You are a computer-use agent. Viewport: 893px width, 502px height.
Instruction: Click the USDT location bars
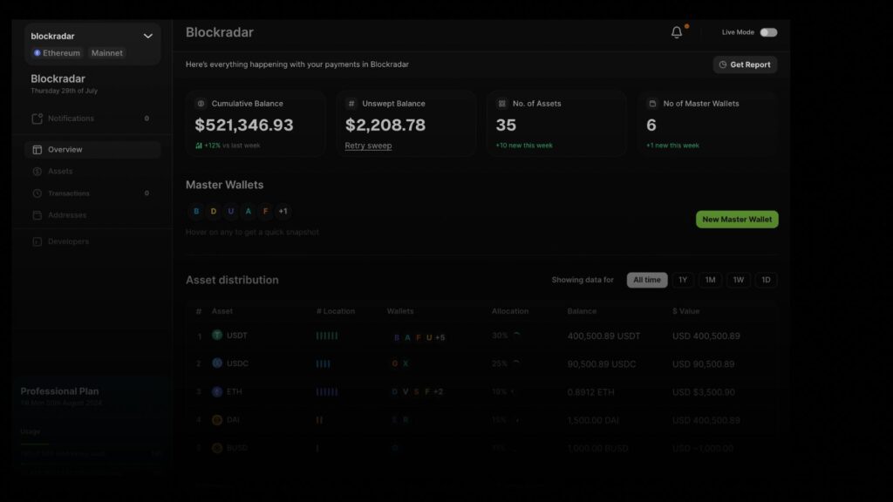(327, 336)
